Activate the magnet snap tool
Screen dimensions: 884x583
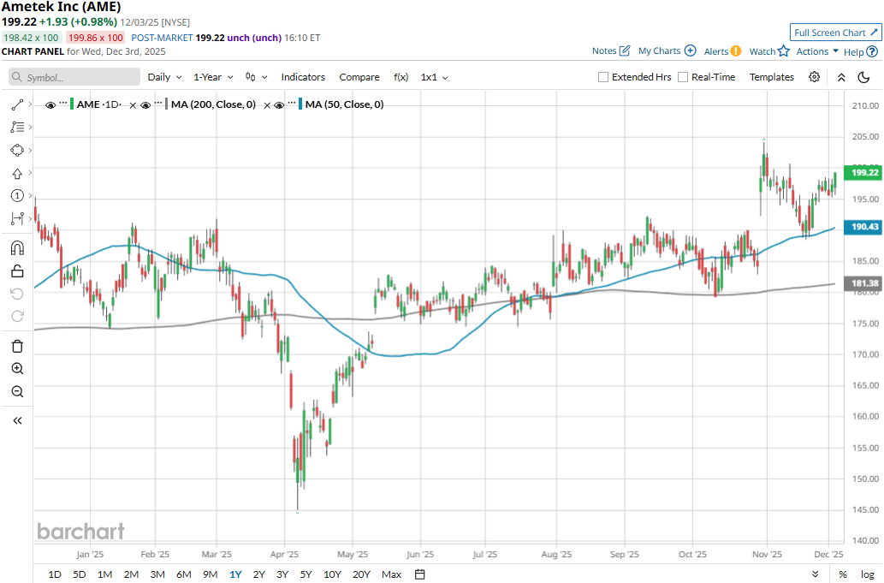[x=17, y=248]
